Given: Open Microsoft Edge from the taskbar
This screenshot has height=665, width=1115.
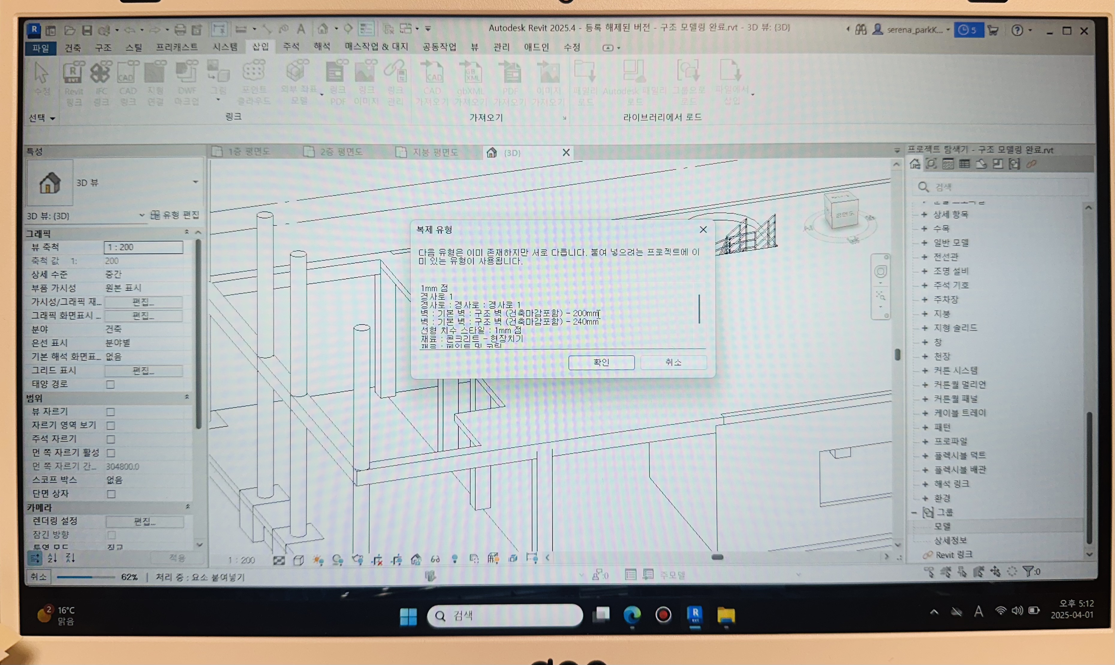Looking at the screenshot, I should click(632, 615).
